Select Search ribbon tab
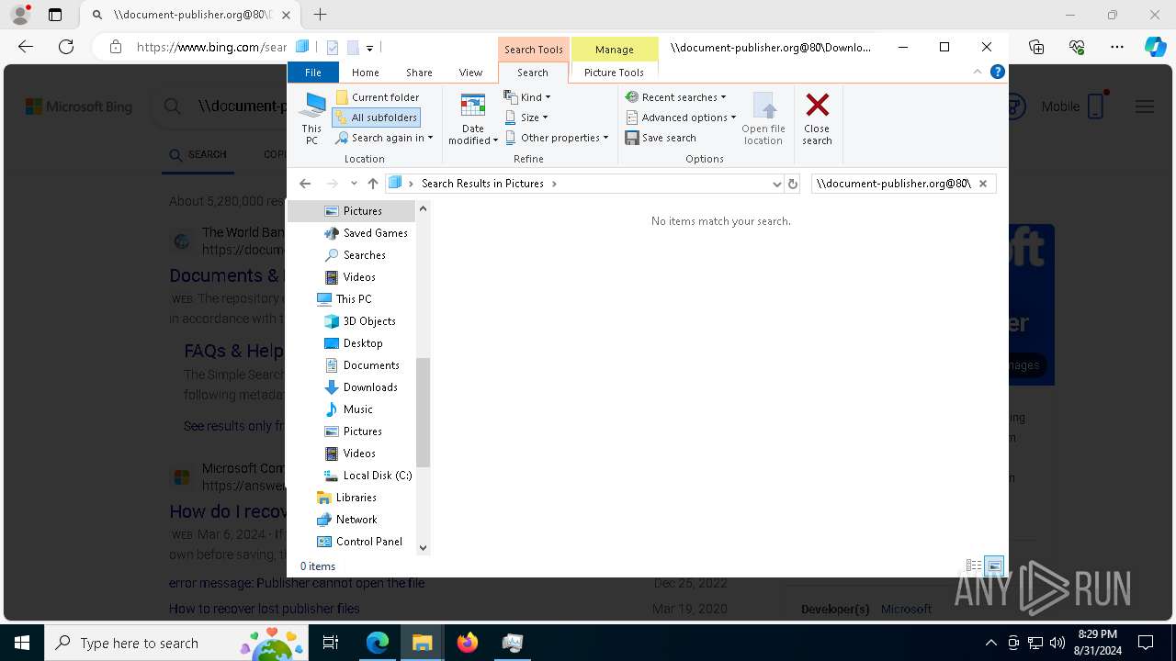The width and height of the screenshot is (1176, 661). (533, 73)
